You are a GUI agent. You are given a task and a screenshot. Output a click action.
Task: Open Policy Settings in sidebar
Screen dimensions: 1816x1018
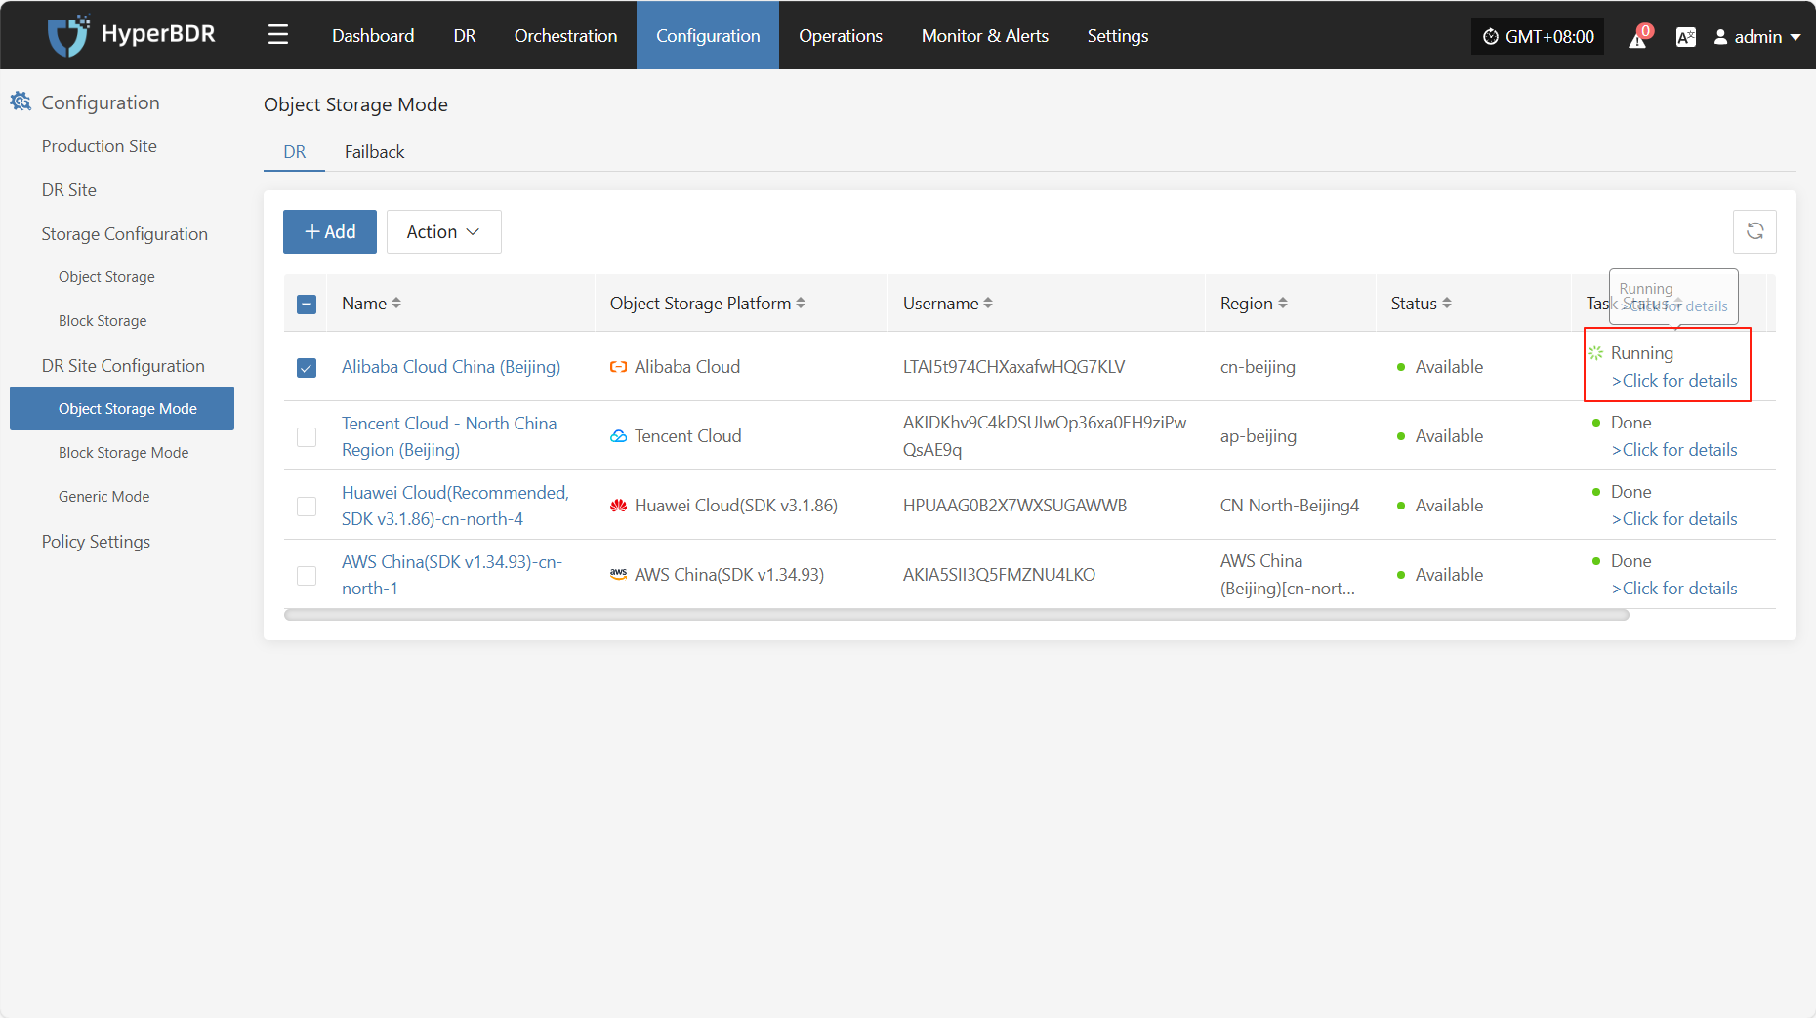pyautogui.click(x=96, y=542)
